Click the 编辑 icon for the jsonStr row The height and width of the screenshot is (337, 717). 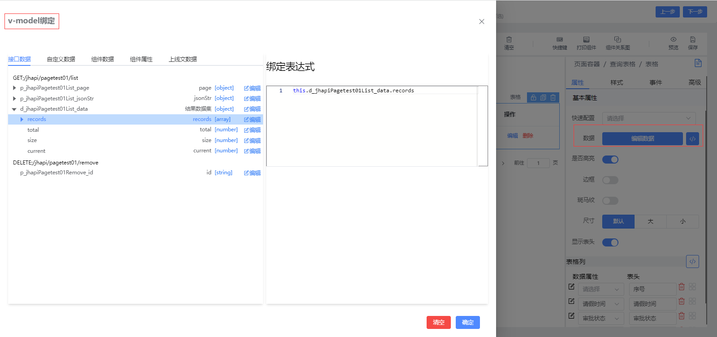pyautogui.click(x=252, y=99)
